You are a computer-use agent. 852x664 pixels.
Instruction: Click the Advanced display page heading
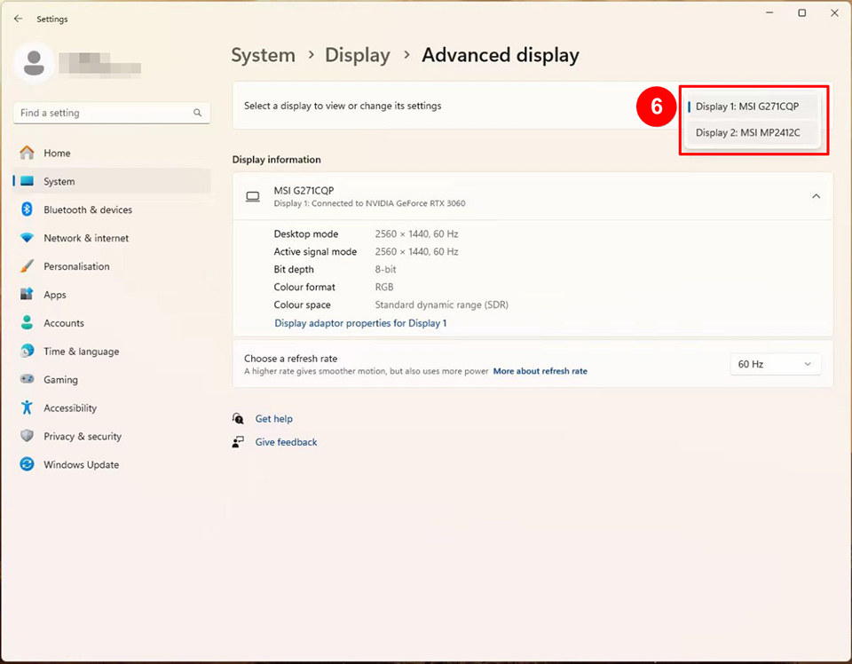pyautogui.click(x=501, y=55)
